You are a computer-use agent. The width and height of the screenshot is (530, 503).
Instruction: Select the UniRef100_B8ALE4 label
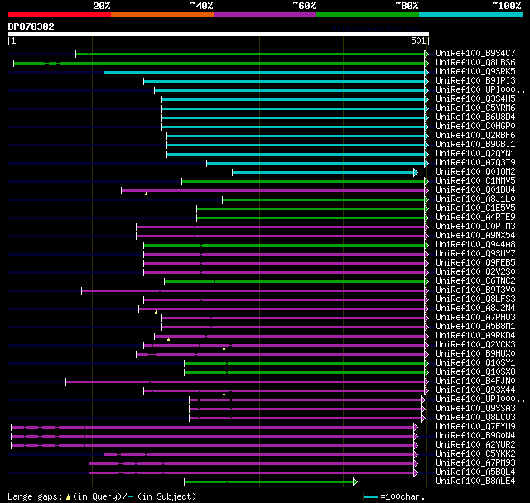coord(475,481)
